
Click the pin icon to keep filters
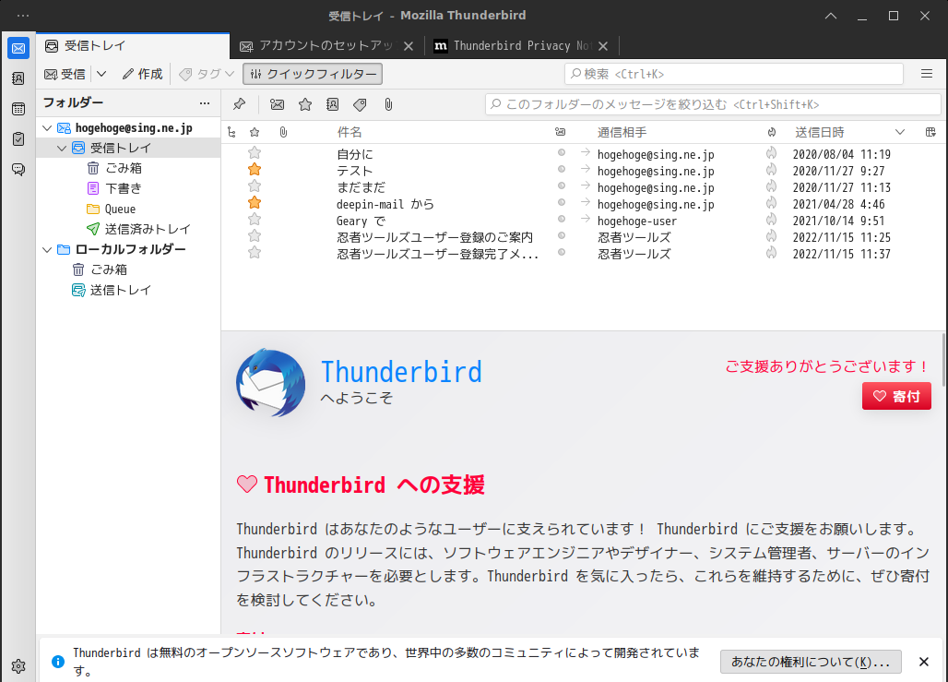click(x=240, y=104)
